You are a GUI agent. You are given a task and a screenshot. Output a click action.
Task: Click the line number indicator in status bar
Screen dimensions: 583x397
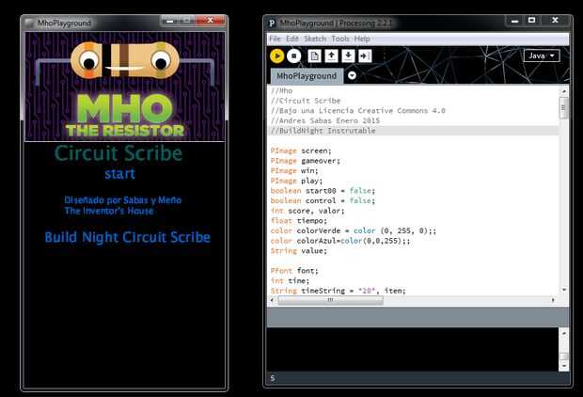(x=273, y=378)
